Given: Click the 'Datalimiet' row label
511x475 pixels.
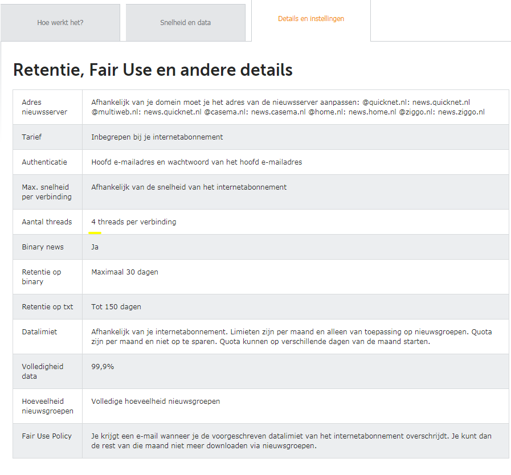Looking at the screenshot, I should tap(39, 332).
